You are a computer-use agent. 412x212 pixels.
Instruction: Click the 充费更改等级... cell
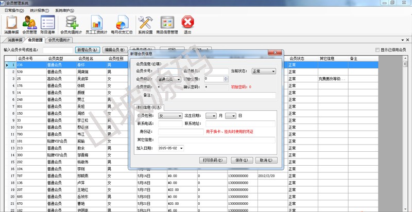click(x=333, y=79)
